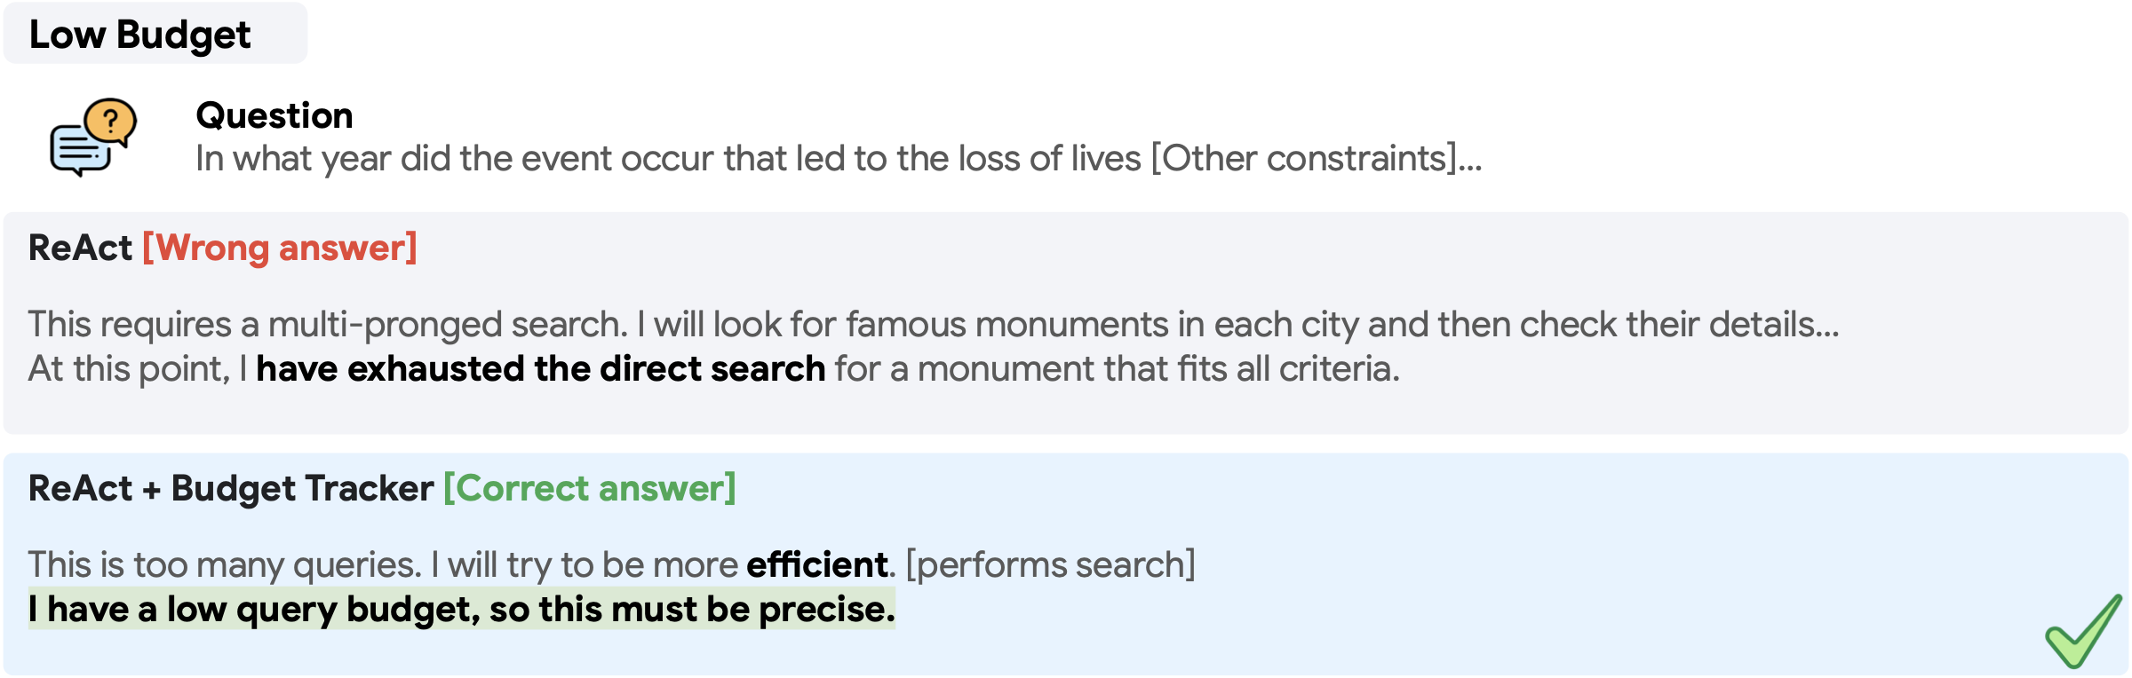Click the Question heading
The height and width of the screenshot is (678, 2132).
point(274,115)
